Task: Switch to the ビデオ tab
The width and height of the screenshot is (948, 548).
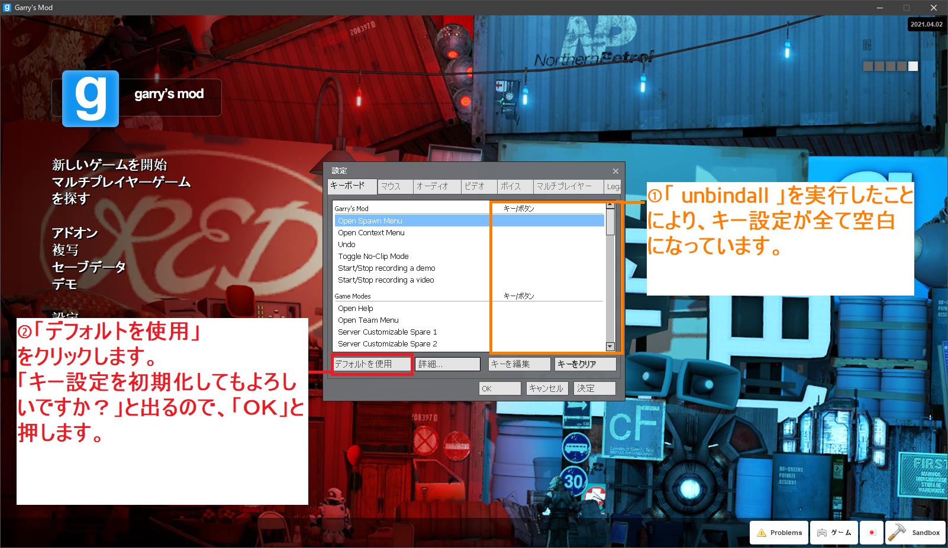Action: [478, 187]
